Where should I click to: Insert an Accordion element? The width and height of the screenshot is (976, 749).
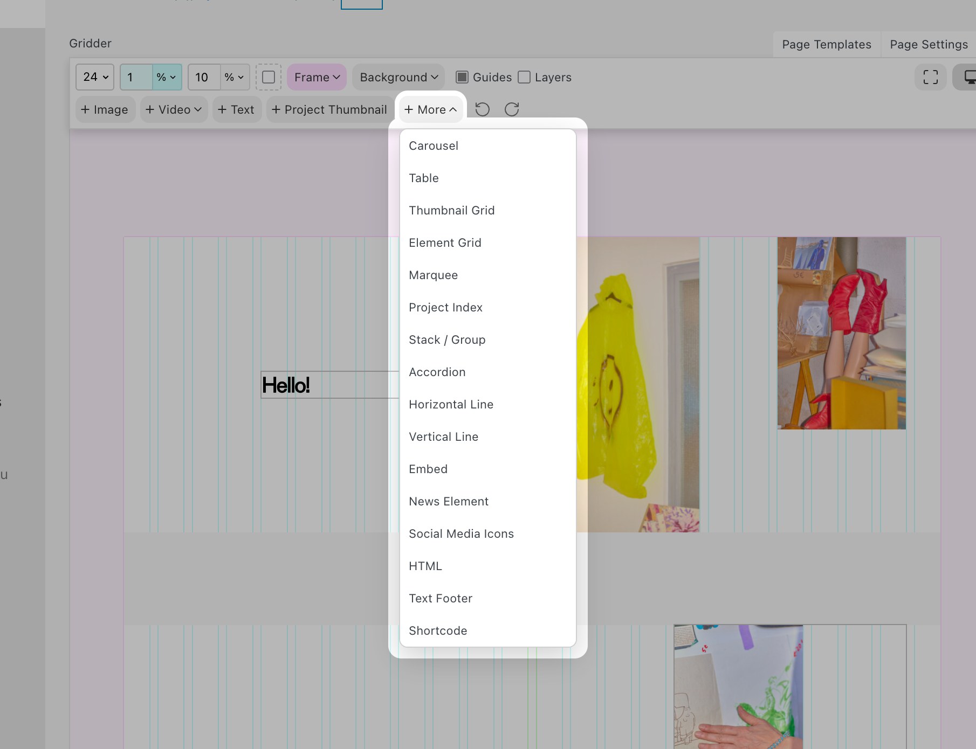point(488,372)
